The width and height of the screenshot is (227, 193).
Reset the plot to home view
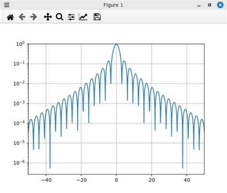point(11,17)
